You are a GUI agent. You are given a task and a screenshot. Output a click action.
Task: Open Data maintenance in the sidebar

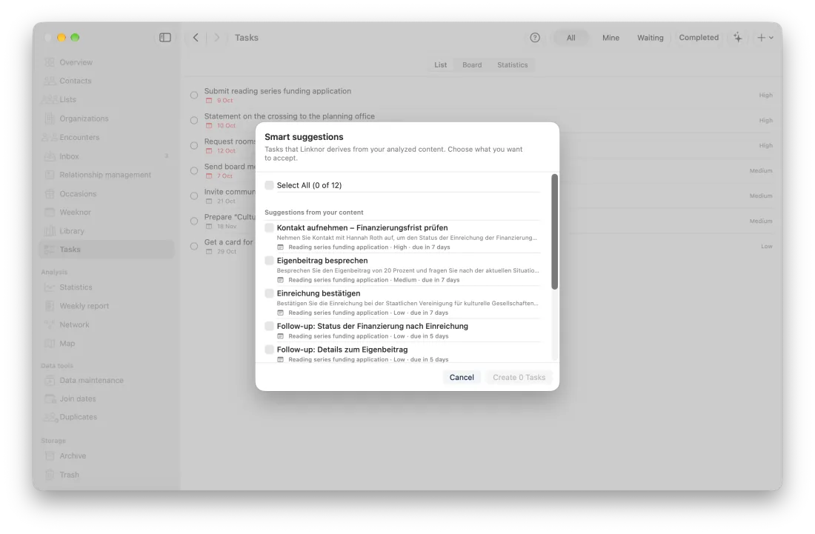coord(107,380)
